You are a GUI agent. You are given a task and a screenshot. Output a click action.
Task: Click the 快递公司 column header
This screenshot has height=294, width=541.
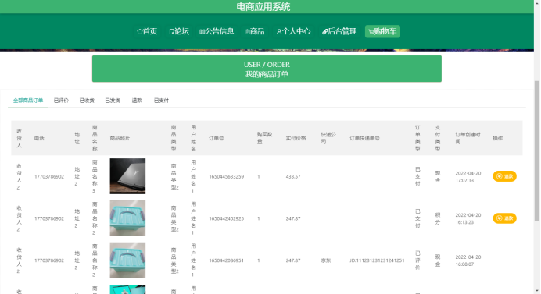(328, 138)
